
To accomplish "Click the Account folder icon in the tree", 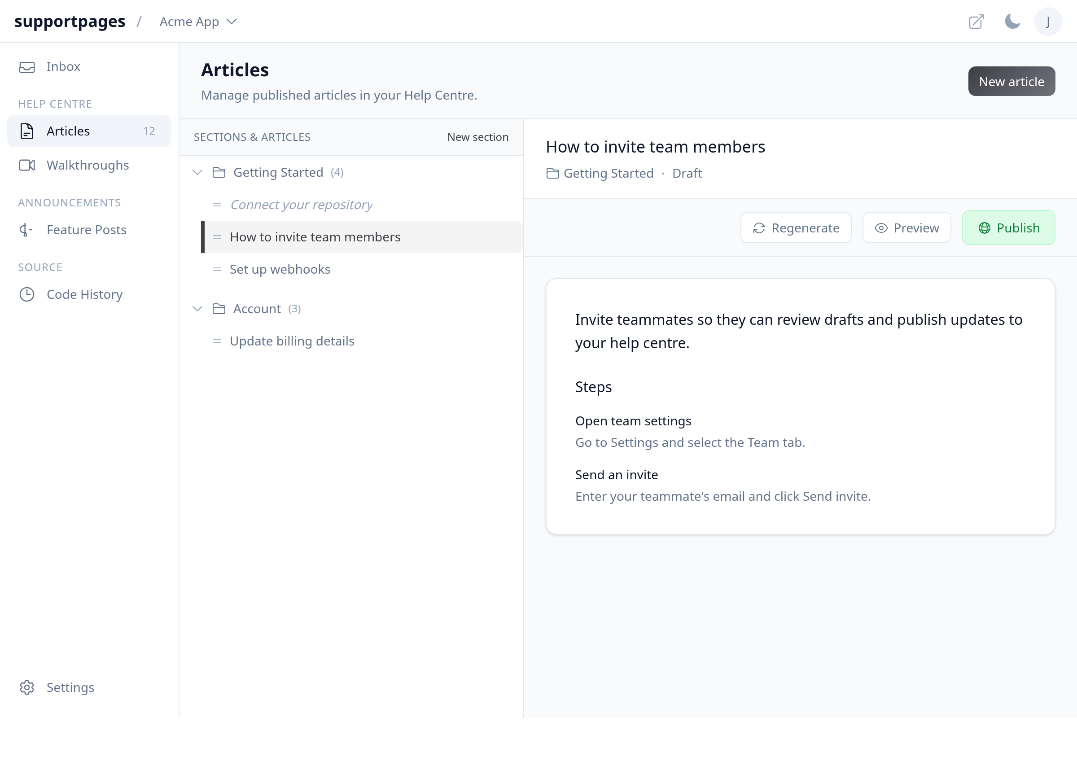I will [219, 309].
